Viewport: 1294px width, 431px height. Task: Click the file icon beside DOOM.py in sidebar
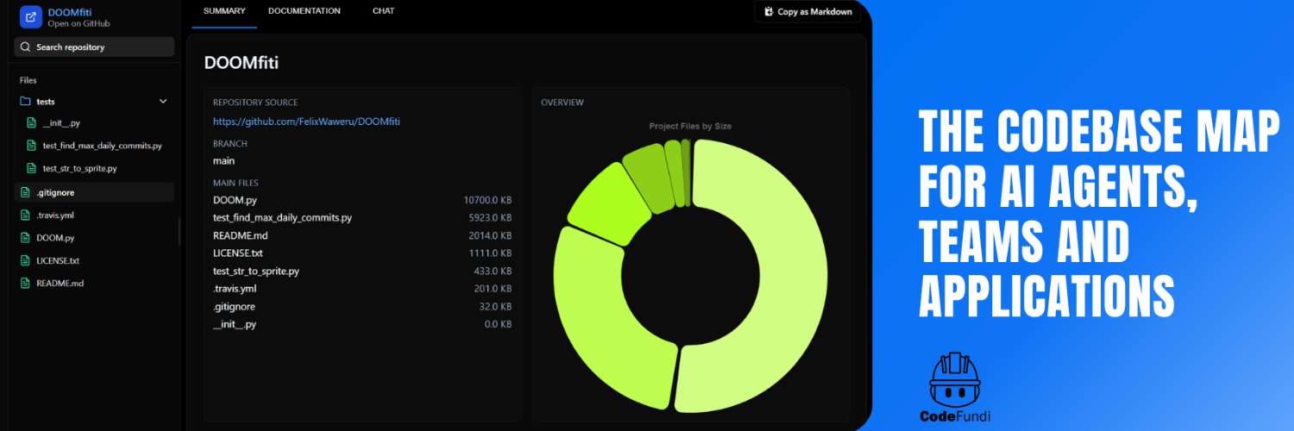[26, 238]
